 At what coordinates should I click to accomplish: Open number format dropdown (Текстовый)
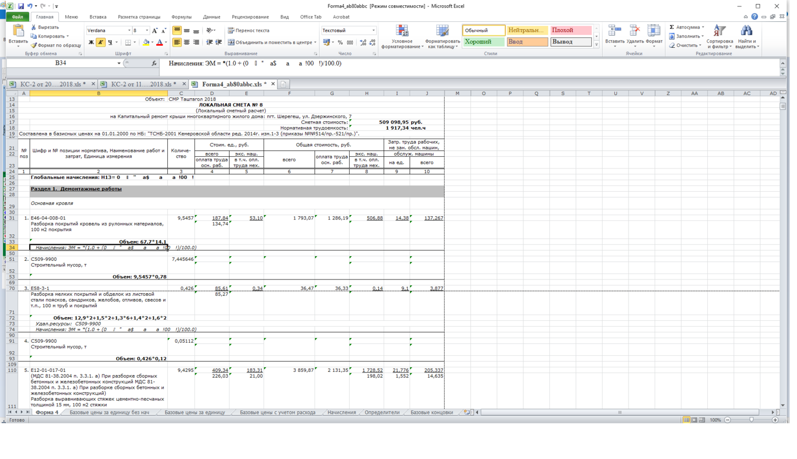374,31
